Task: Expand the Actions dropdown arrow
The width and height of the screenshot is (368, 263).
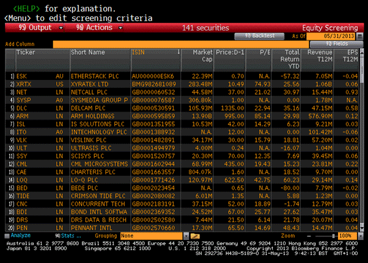Action: [x=120, y=28]
